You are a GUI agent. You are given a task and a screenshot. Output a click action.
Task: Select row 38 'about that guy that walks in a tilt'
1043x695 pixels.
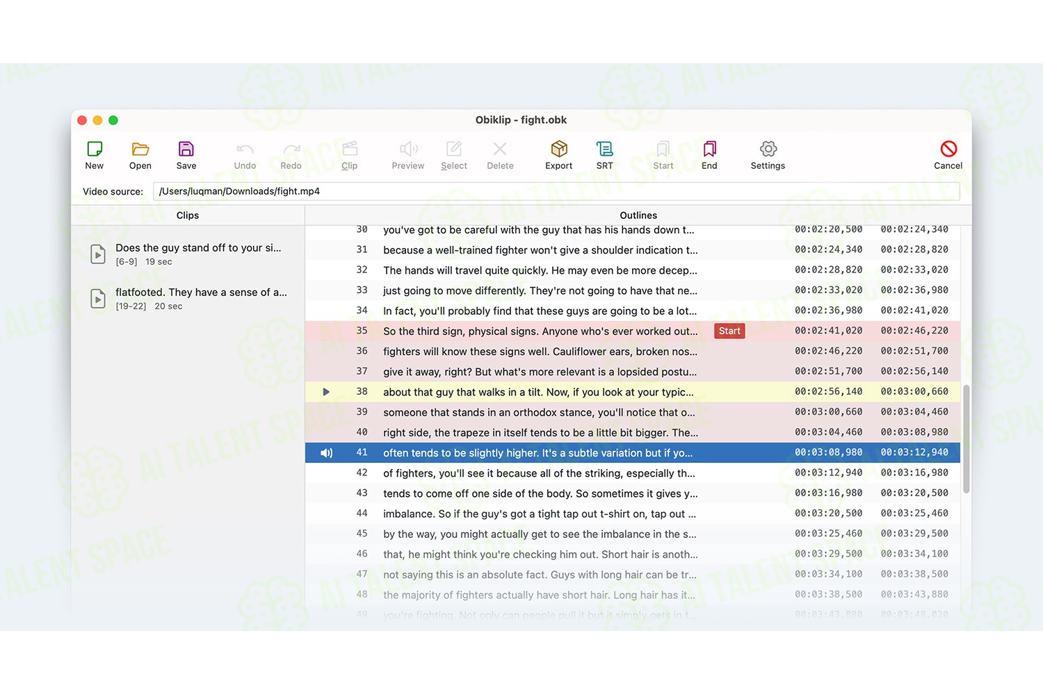tap(633, 392)
